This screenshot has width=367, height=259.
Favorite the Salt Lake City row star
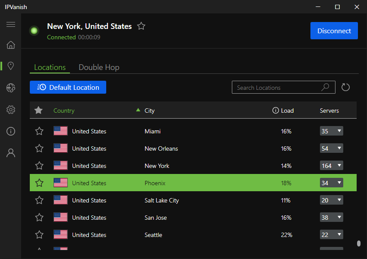coord(39,200)
